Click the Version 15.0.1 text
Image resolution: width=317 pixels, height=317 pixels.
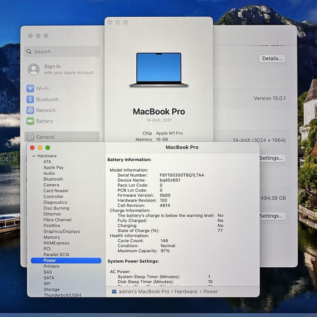(270, 98)
